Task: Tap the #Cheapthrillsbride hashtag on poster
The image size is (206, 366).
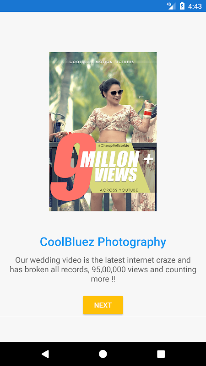Action: pyautogui.click(x=114, y=145)
